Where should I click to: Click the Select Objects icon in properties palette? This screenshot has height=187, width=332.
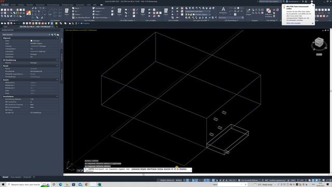(55, 35)
